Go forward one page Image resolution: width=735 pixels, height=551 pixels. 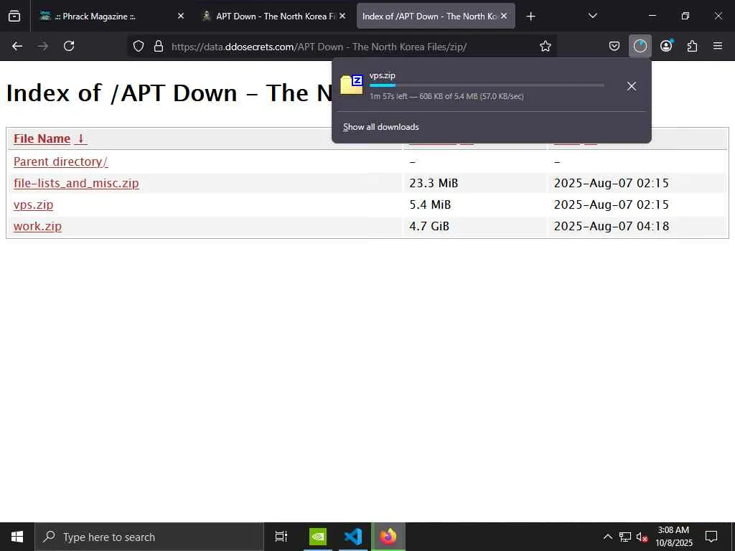point(43,46)
